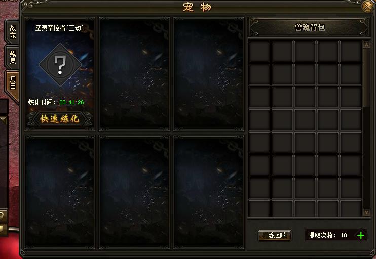Click the empty top right pet card
The height and width of the screenshot is (259, 376).
point(209,74)
